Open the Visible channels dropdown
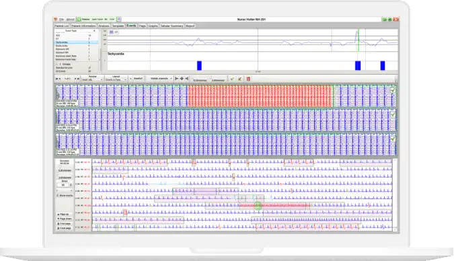The height and width of the screenshot is (261, 454). coord(161,79)
